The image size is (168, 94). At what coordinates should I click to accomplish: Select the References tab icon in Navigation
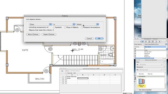pyautogui.click(x=159, y=42)
